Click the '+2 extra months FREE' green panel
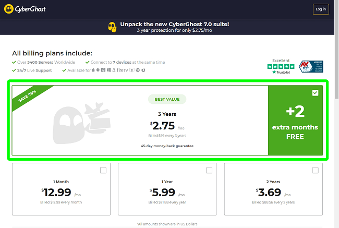The image size is (339, 228). (x=295, y=121)
